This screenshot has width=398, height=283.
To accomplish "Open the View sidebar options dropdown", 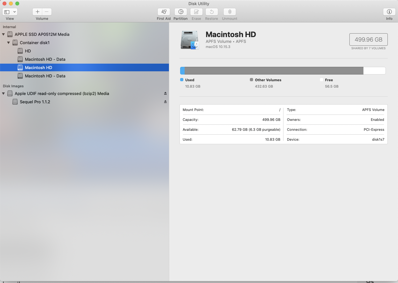I will pos(10,12).
